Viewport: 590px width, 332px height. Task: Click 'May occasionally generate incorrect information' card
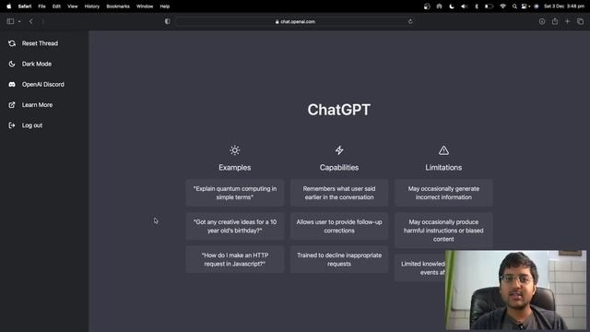(x=443, y=193)
